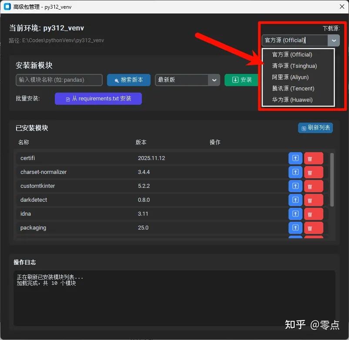Click the app icon in title bar
This screenshot has width=349, height=340.
tap(7, 7)
